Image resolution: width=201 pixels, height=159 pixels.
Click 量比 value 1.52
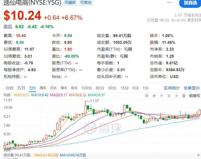pos(68,49)
